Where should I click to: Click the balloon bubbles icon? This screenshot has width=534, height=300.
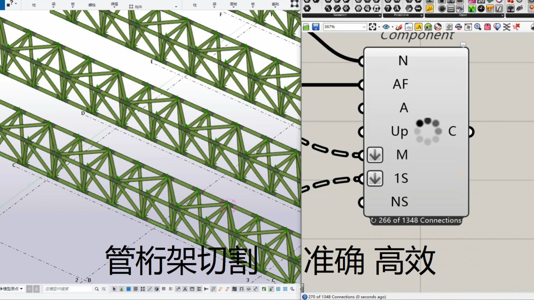497,27
